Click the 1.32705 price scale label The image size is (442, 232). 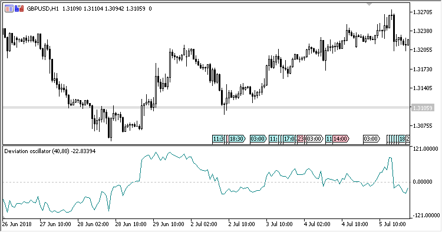pos(423,12)
